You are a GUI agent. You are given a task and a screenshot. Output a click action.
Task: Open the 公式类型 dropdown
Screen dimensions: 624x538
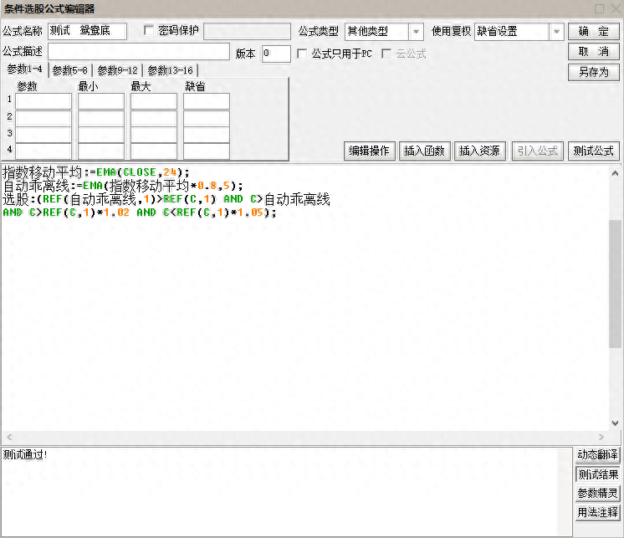(x=416, y=32)
